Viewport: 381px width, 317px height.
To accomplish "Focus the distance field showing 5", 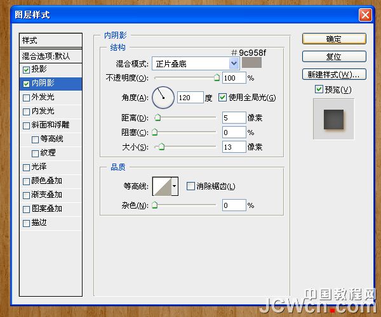I will click(234, 118).
